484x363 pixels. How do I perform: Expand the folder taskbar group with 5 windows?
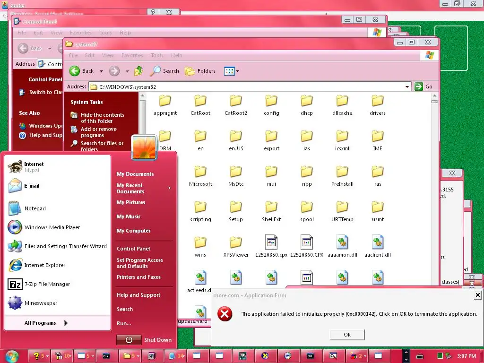(x=130, y=356)
